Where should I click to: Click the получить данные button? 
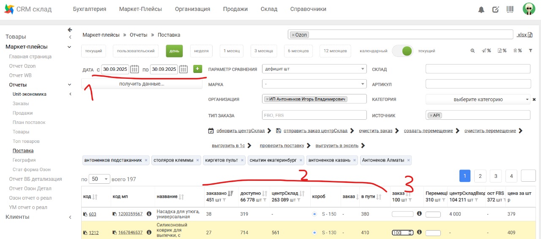click(142, 84)
